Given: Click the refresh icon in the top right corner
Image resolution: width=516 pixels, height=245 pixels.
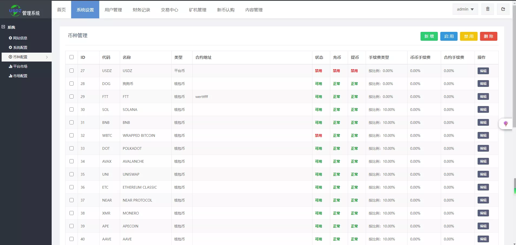Looking at the screenshot, I should [x=503, y=9].
